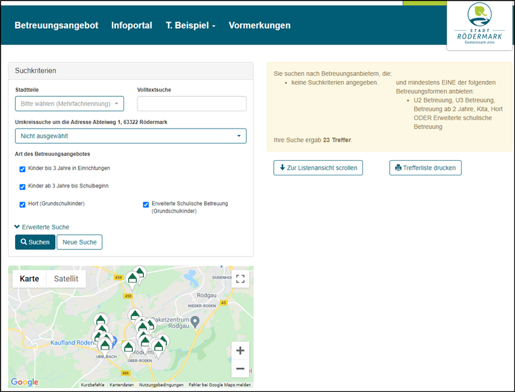
Task: Click Fehler bei Google Maps melden
Action: tap(219, 385)
